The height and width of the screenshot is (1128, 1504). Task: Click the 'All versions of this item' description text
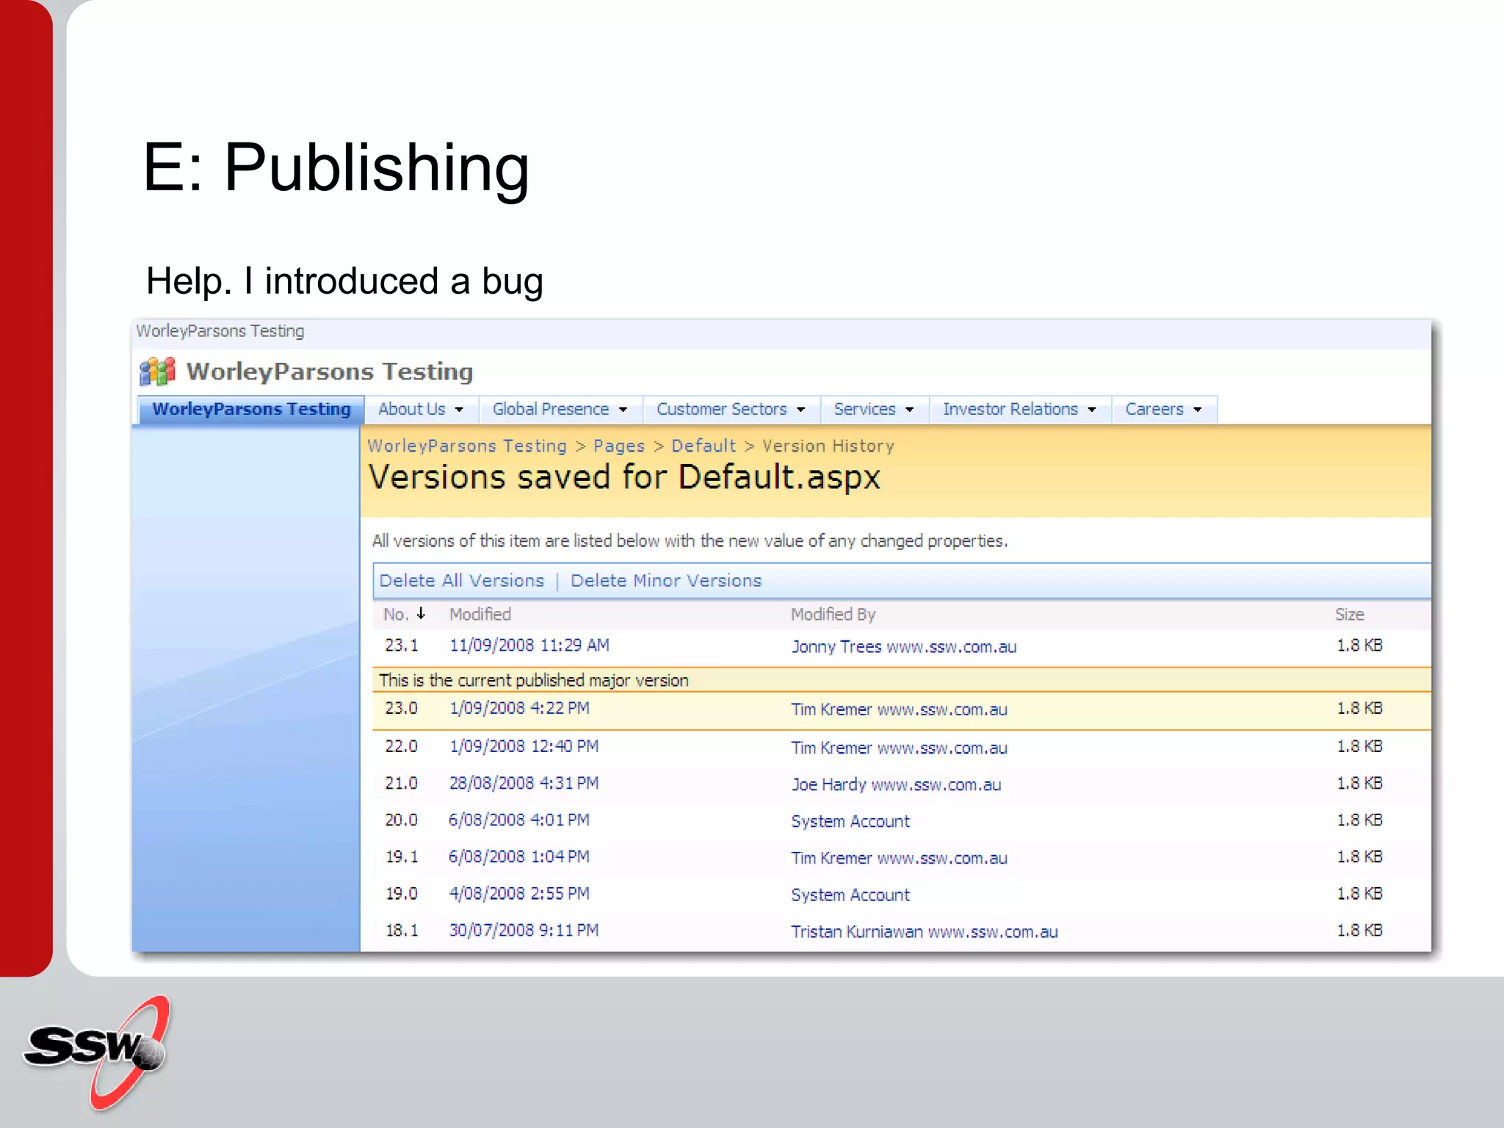point(690,541)
